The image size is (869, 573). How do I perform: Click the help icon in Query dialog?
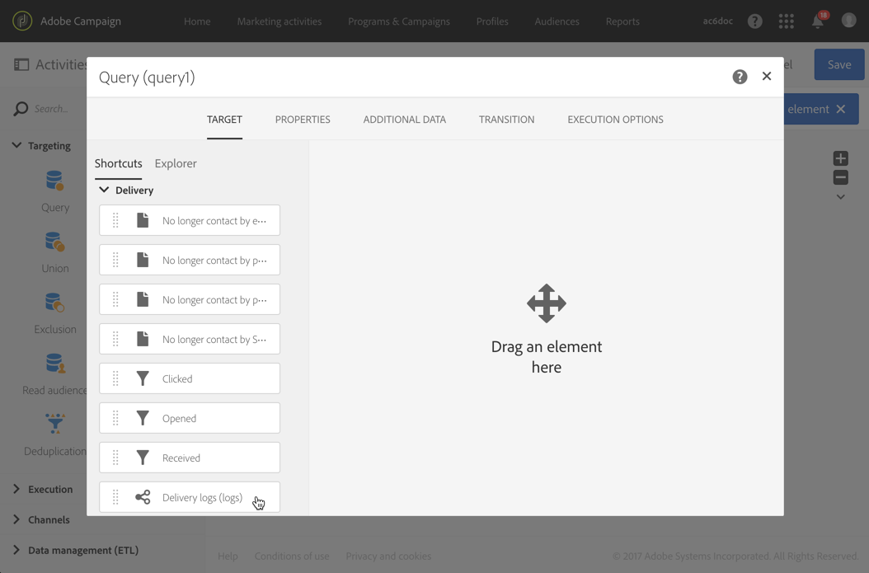pyautogui.click(x=740, y=77)
